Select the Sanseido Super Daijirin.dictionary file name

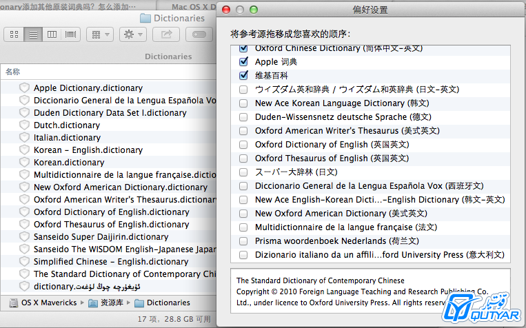(x=101, y=237)
